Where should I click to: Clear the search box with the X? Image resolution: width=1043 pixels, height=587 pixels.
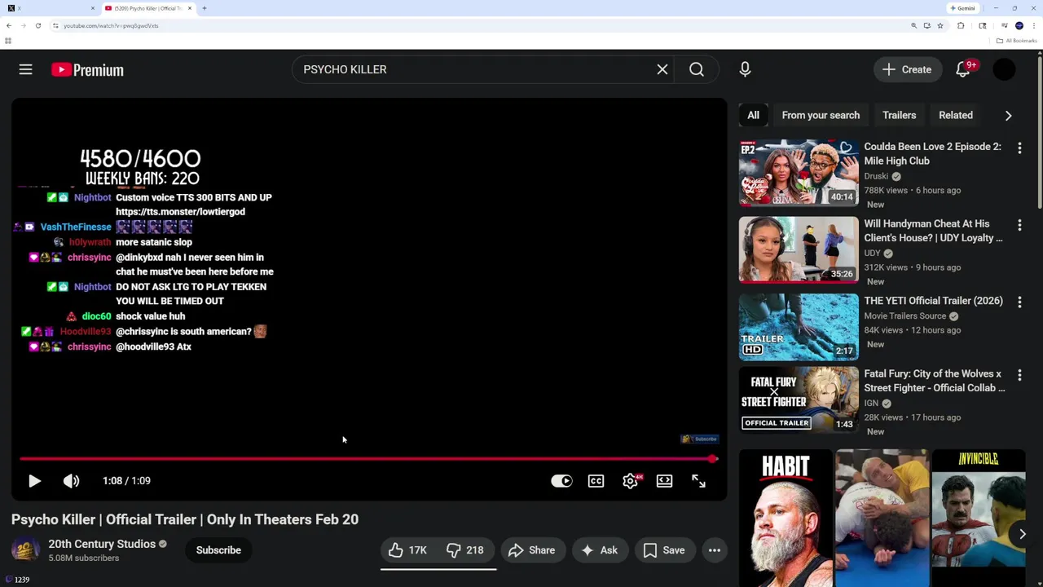(x=662, y=69)
